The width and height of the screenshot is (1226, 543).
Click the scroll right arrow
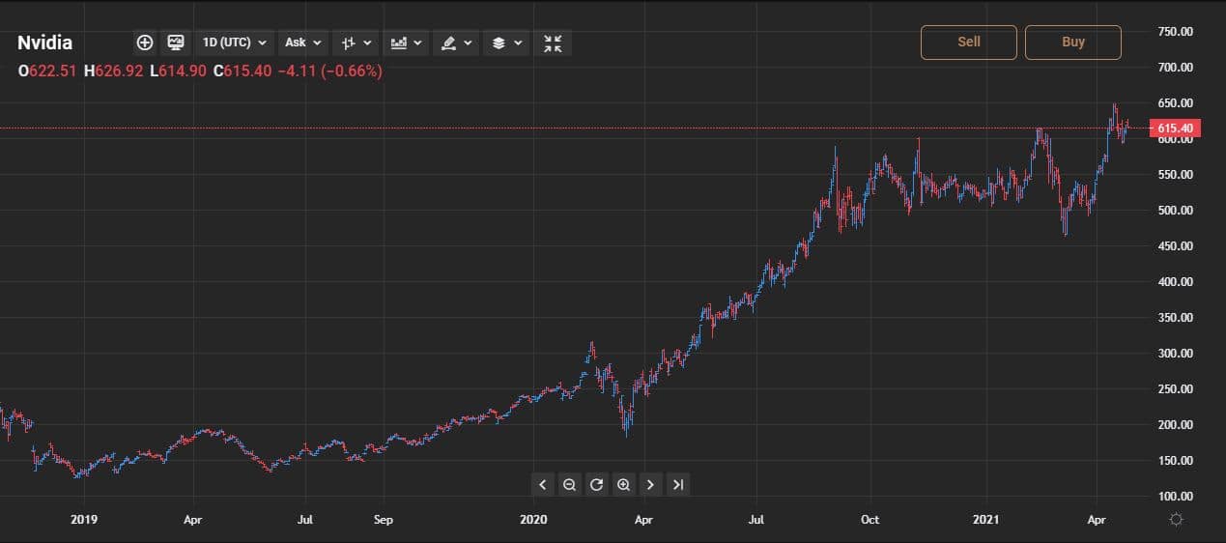pos(650,485)
